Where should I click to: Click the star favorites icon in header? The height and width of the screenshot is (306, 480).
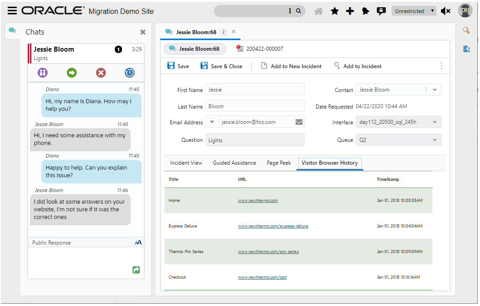335,11
